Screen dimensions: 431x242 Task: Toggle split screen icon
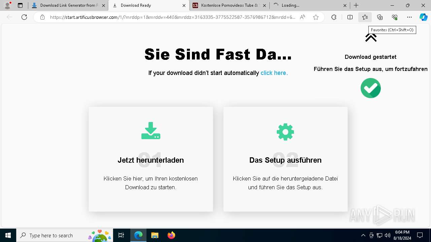[350, 17]
